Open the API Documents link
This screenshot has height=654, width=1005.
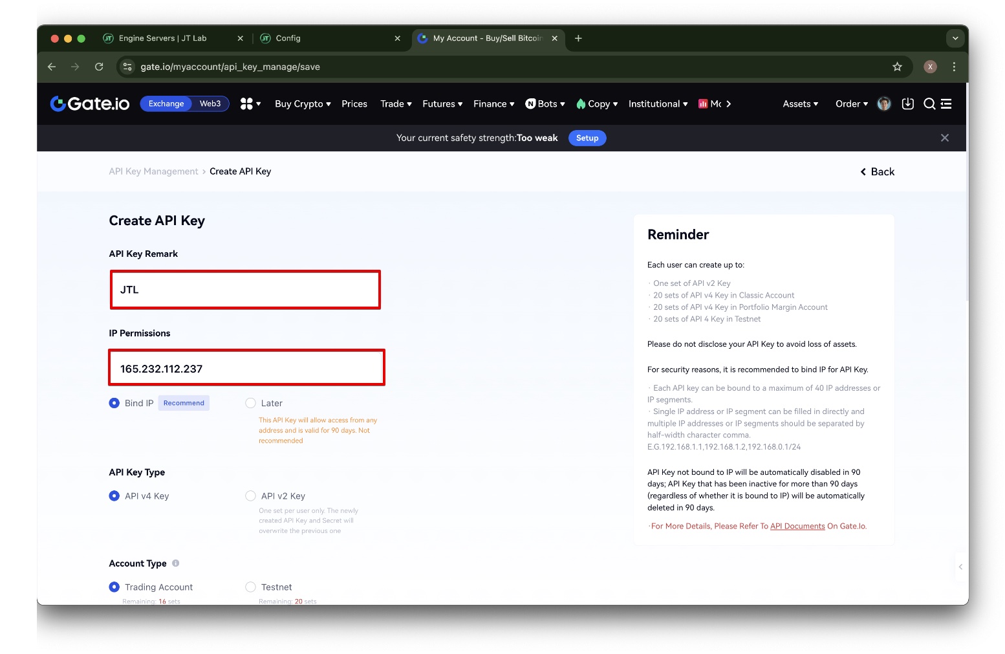[797, 526]
